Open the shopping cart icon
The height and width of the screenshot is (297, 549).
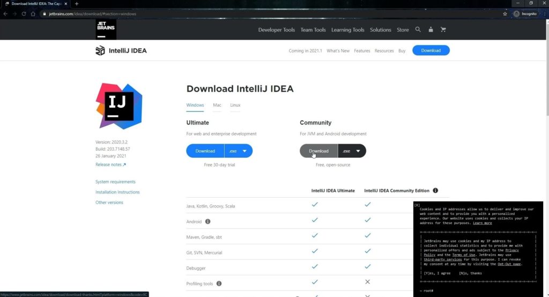pyautogui.click(x=443, y=29)
